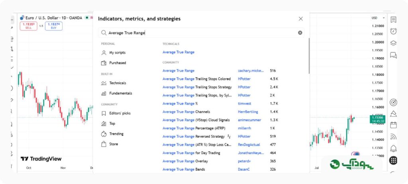
Task: Select the Technicals category
Action: coord(114,83)
